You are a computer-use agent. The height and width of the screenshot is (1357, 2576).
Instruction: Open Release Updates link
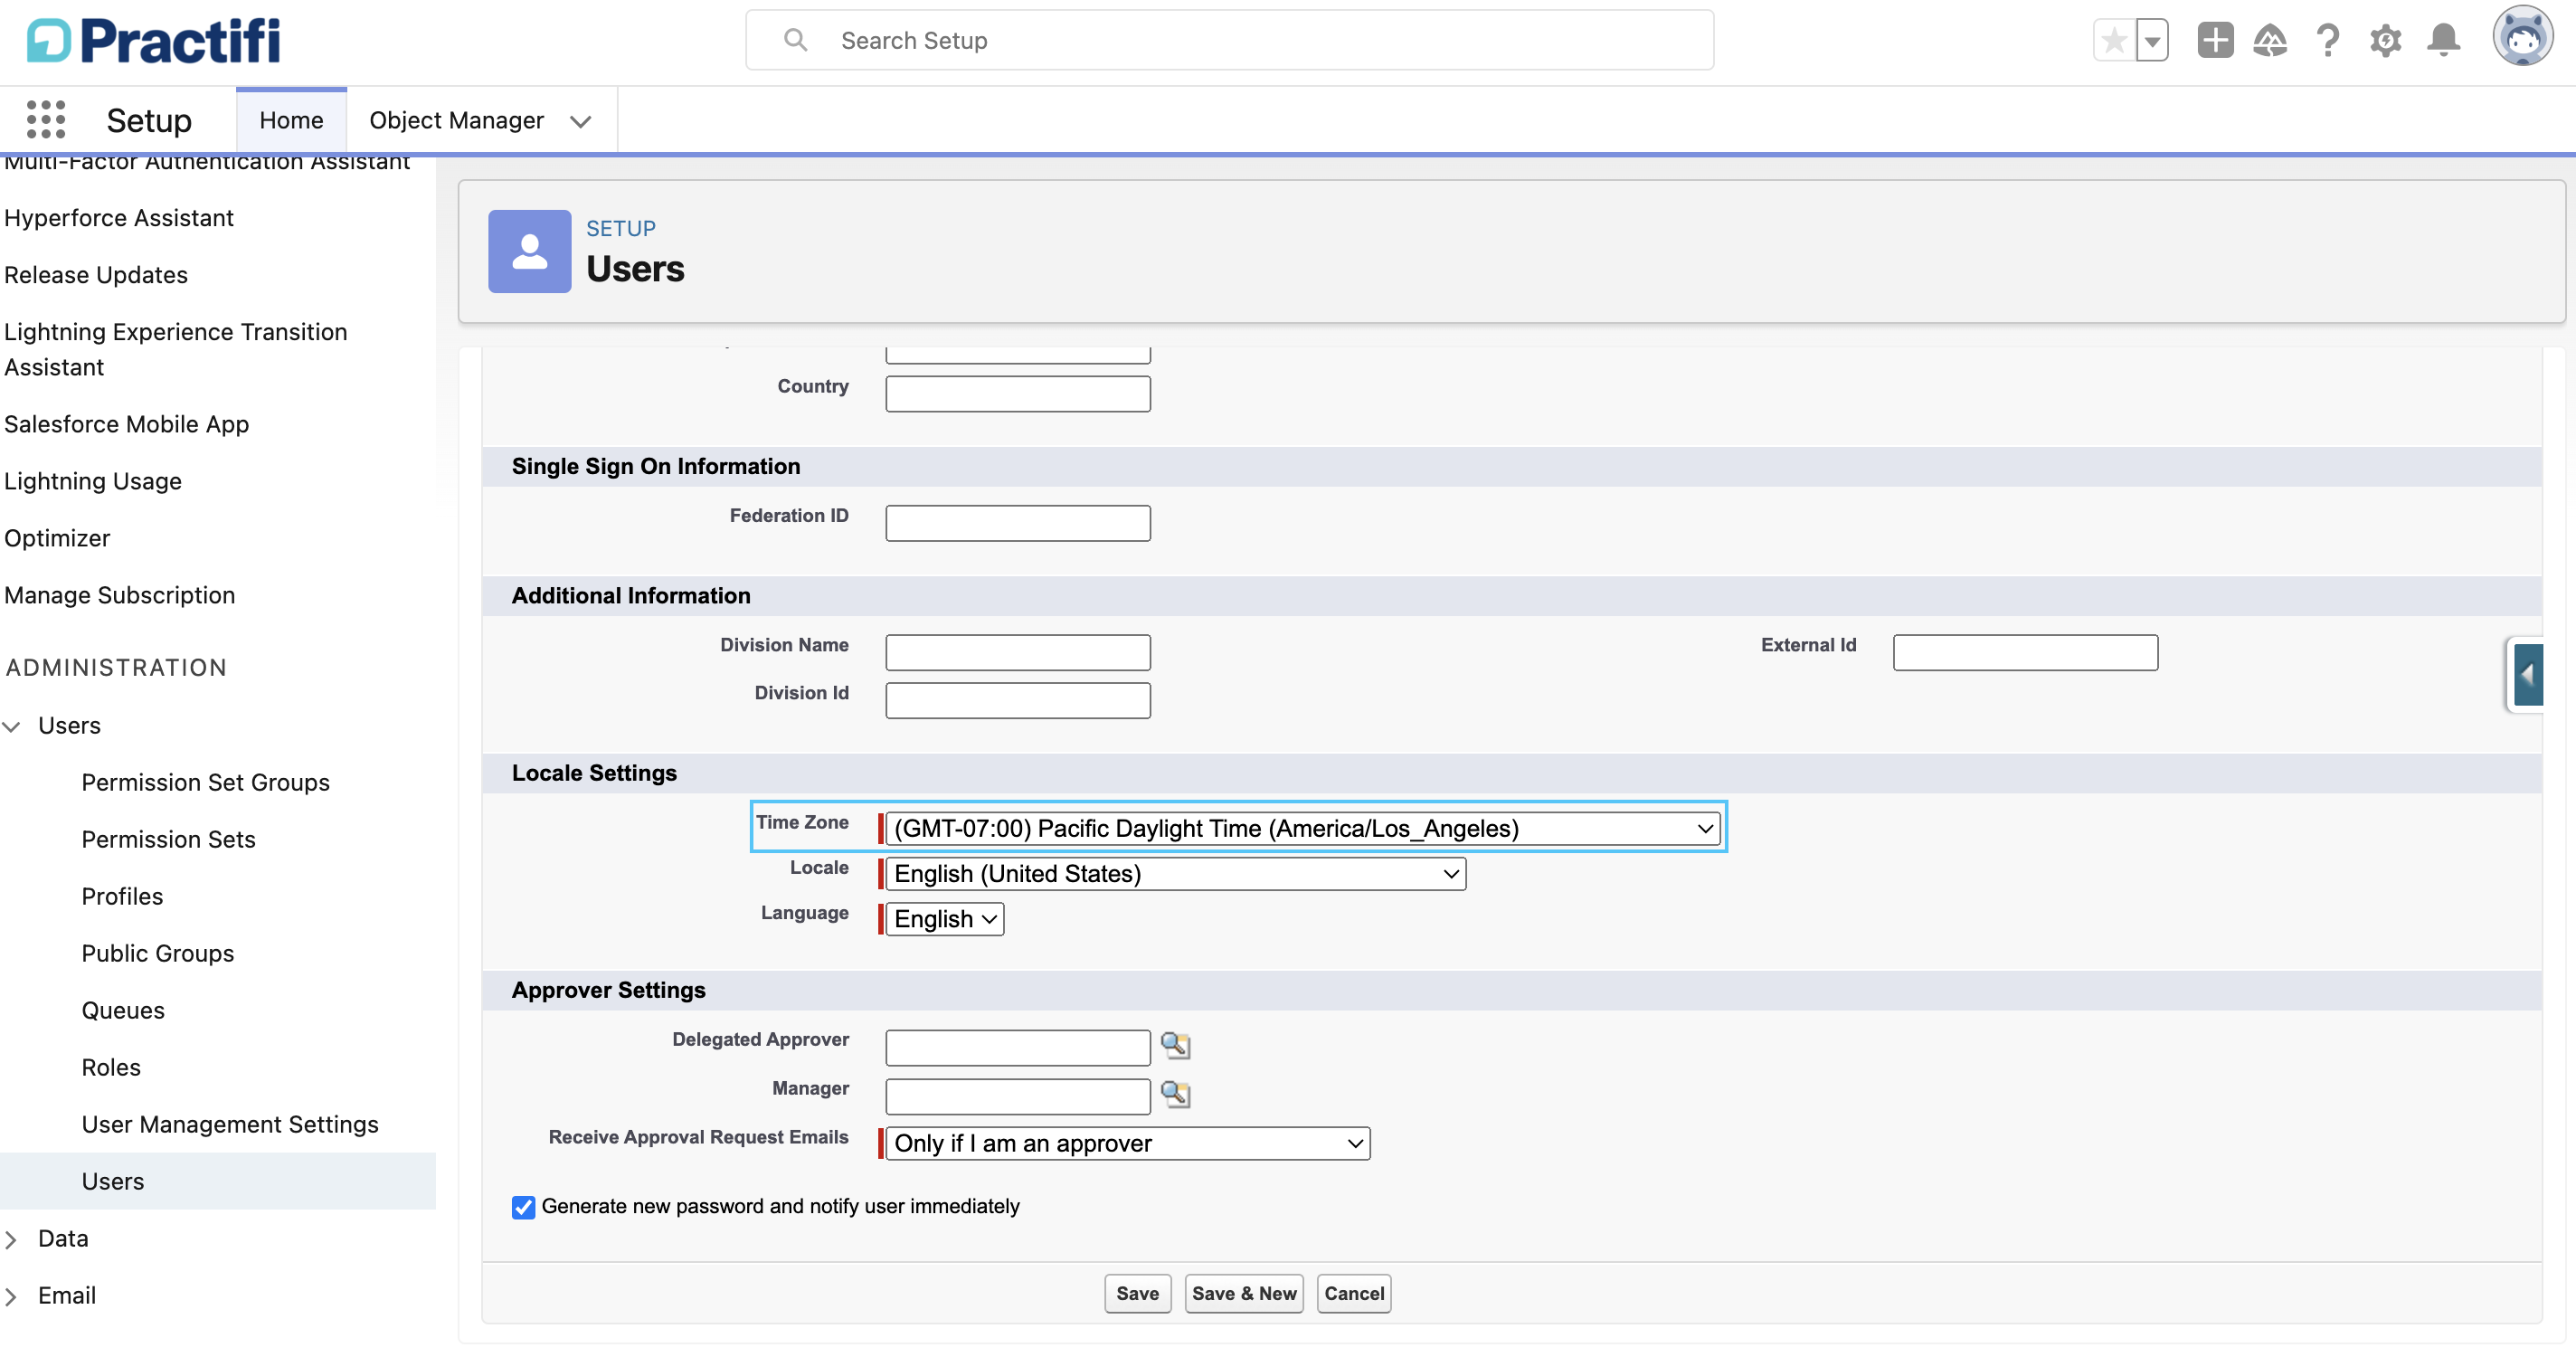(95, 275)
